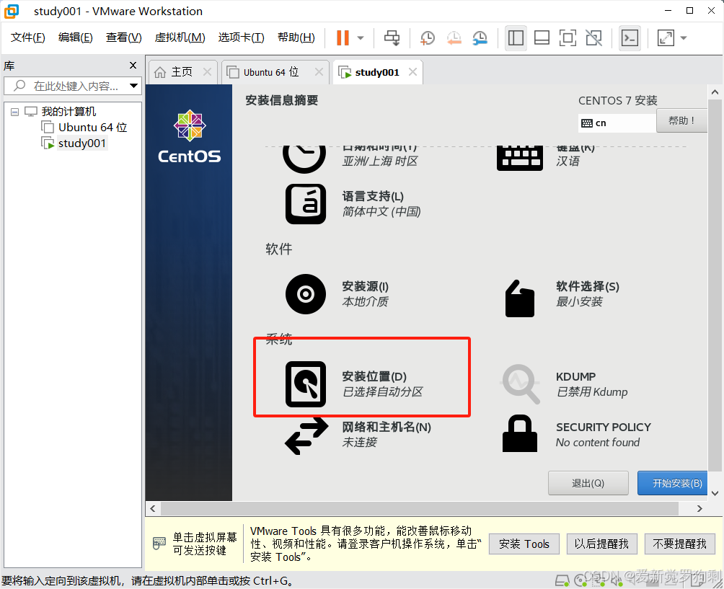
Task: Click the stretch guest display icon
Action: pyautogui.click(x=666, y=38)
